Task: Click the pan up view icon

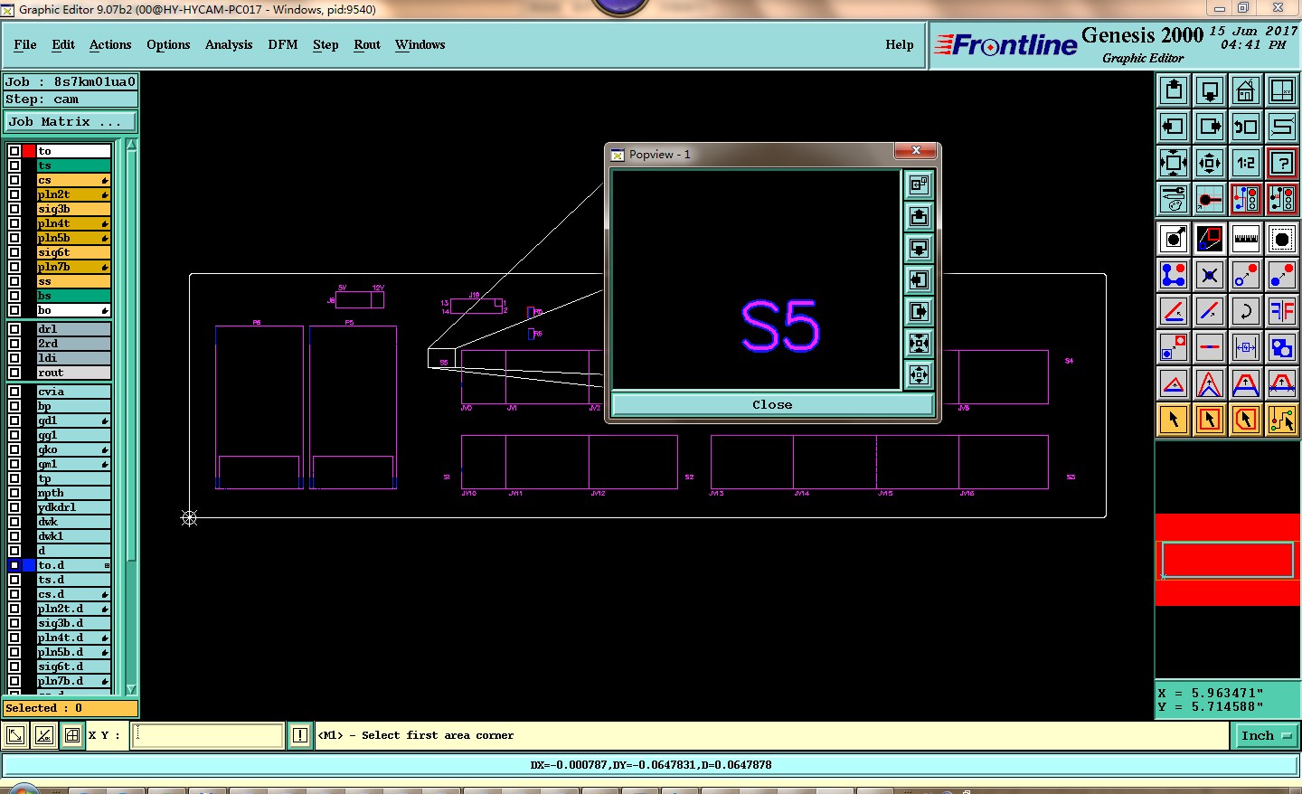Action: [x=1174, y=90]
